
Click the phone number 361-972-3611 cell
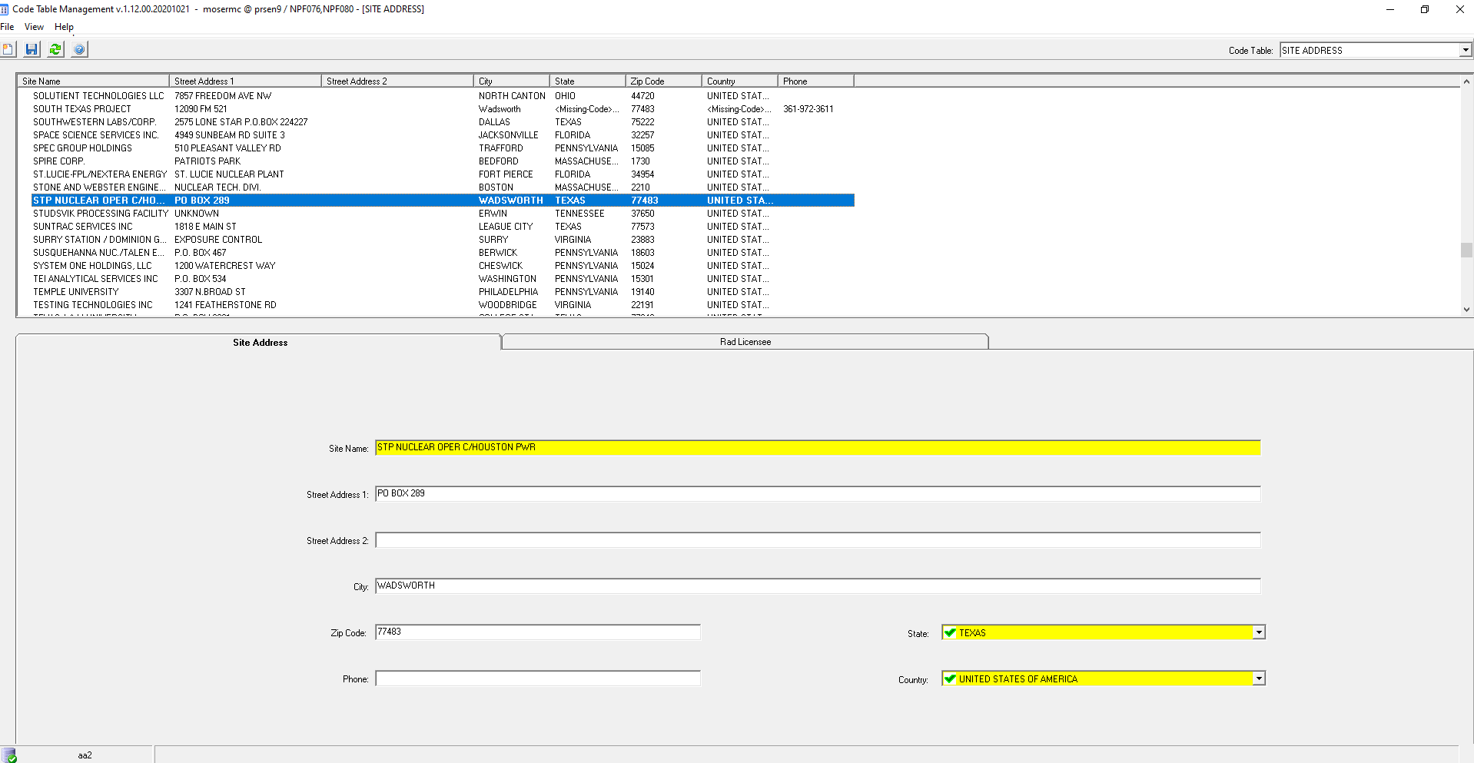click(x=808, y=109)
